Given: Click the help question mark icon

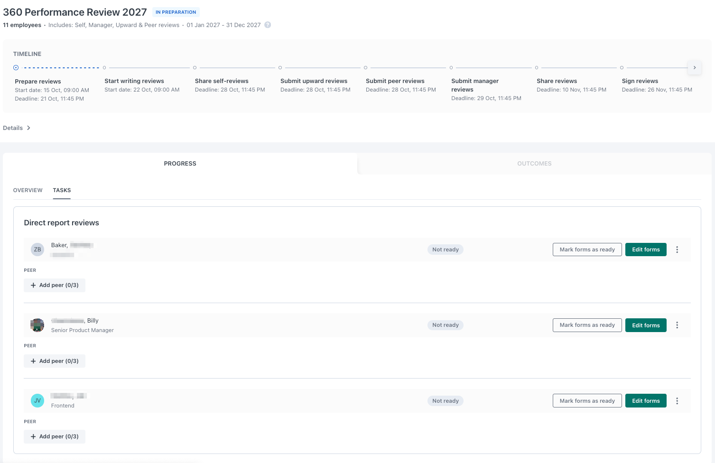Looking at the screenshot, I should tap(268, 25).
